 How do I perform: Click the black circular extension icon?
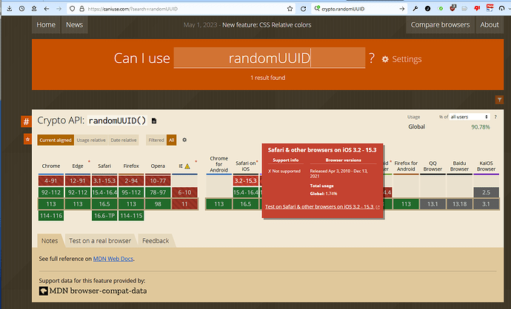(x=427, y=9)
